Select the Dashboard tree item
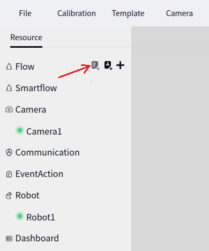This screenshot has width=209, height=251. pos(37,238)
